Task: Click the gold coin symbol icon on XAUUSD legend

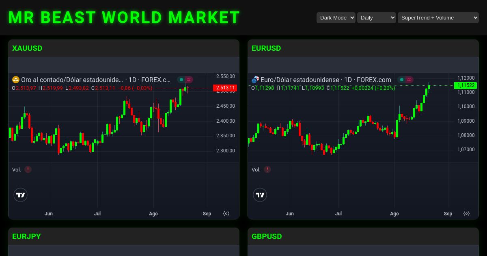Action: 15,80
